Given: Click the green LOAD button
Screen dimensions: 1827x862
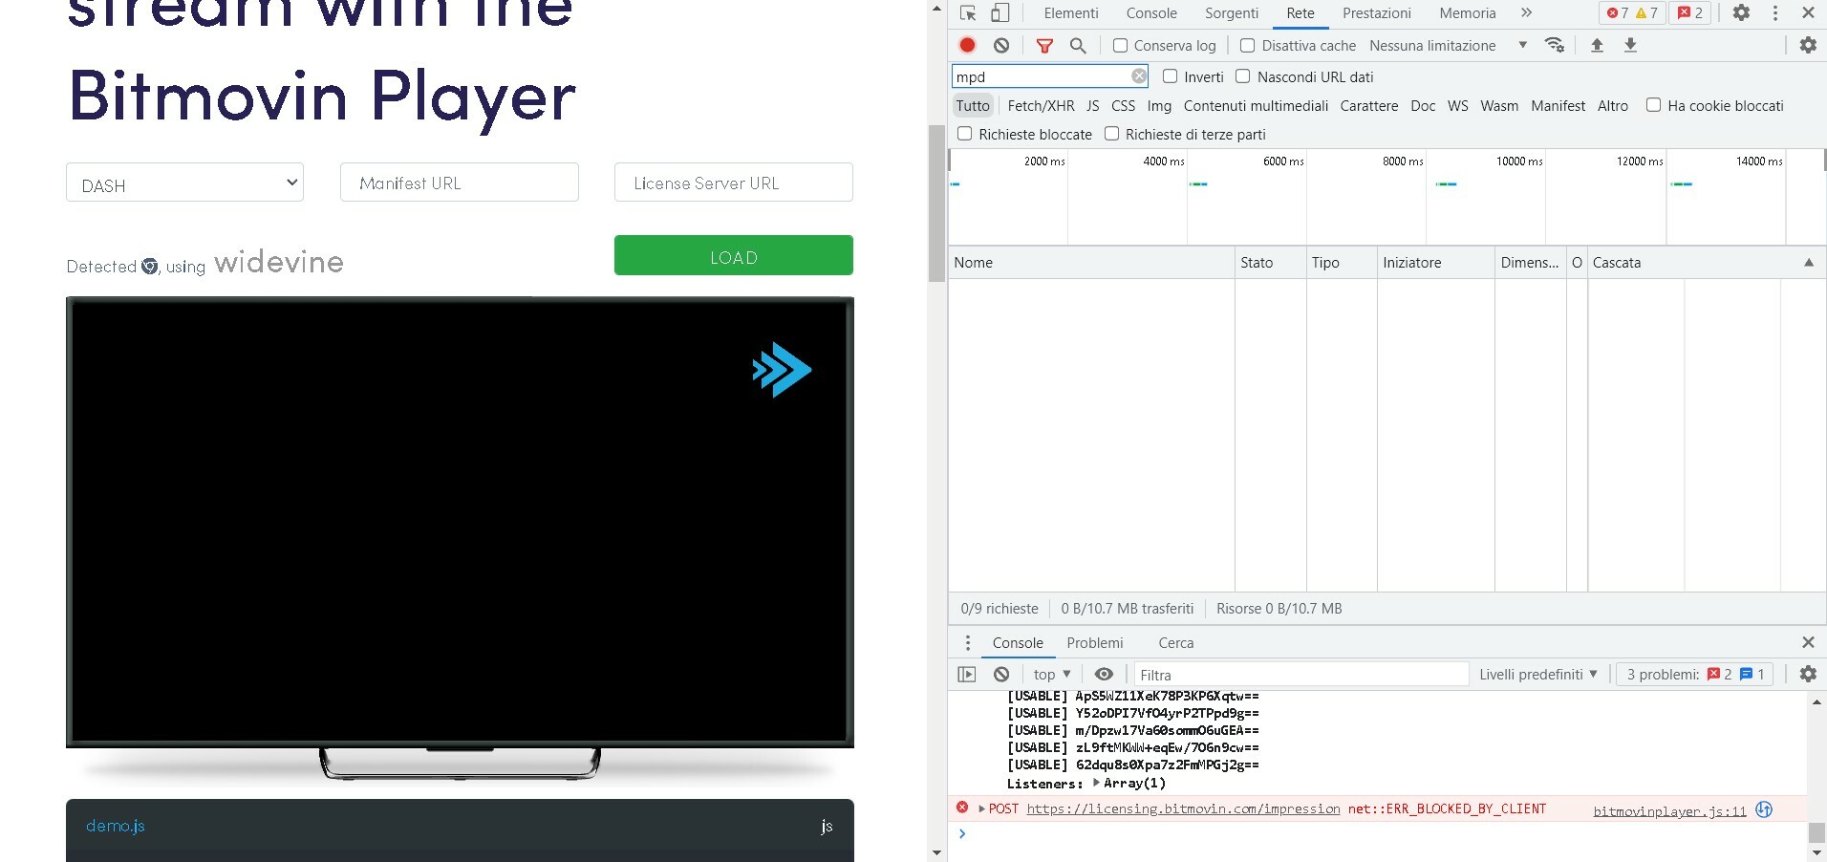Looking at the screenshot, I should click(x=734, y=255).
